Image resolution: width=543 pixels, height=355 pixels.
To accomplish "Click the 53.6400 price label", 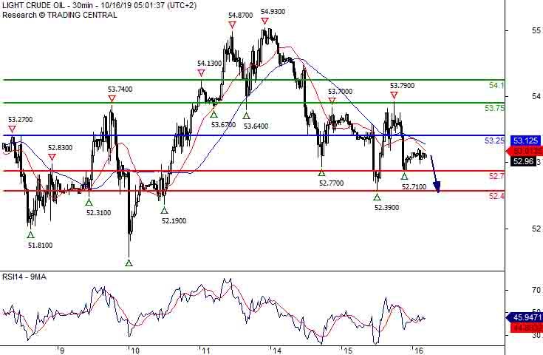I will (x=256, y=126).
